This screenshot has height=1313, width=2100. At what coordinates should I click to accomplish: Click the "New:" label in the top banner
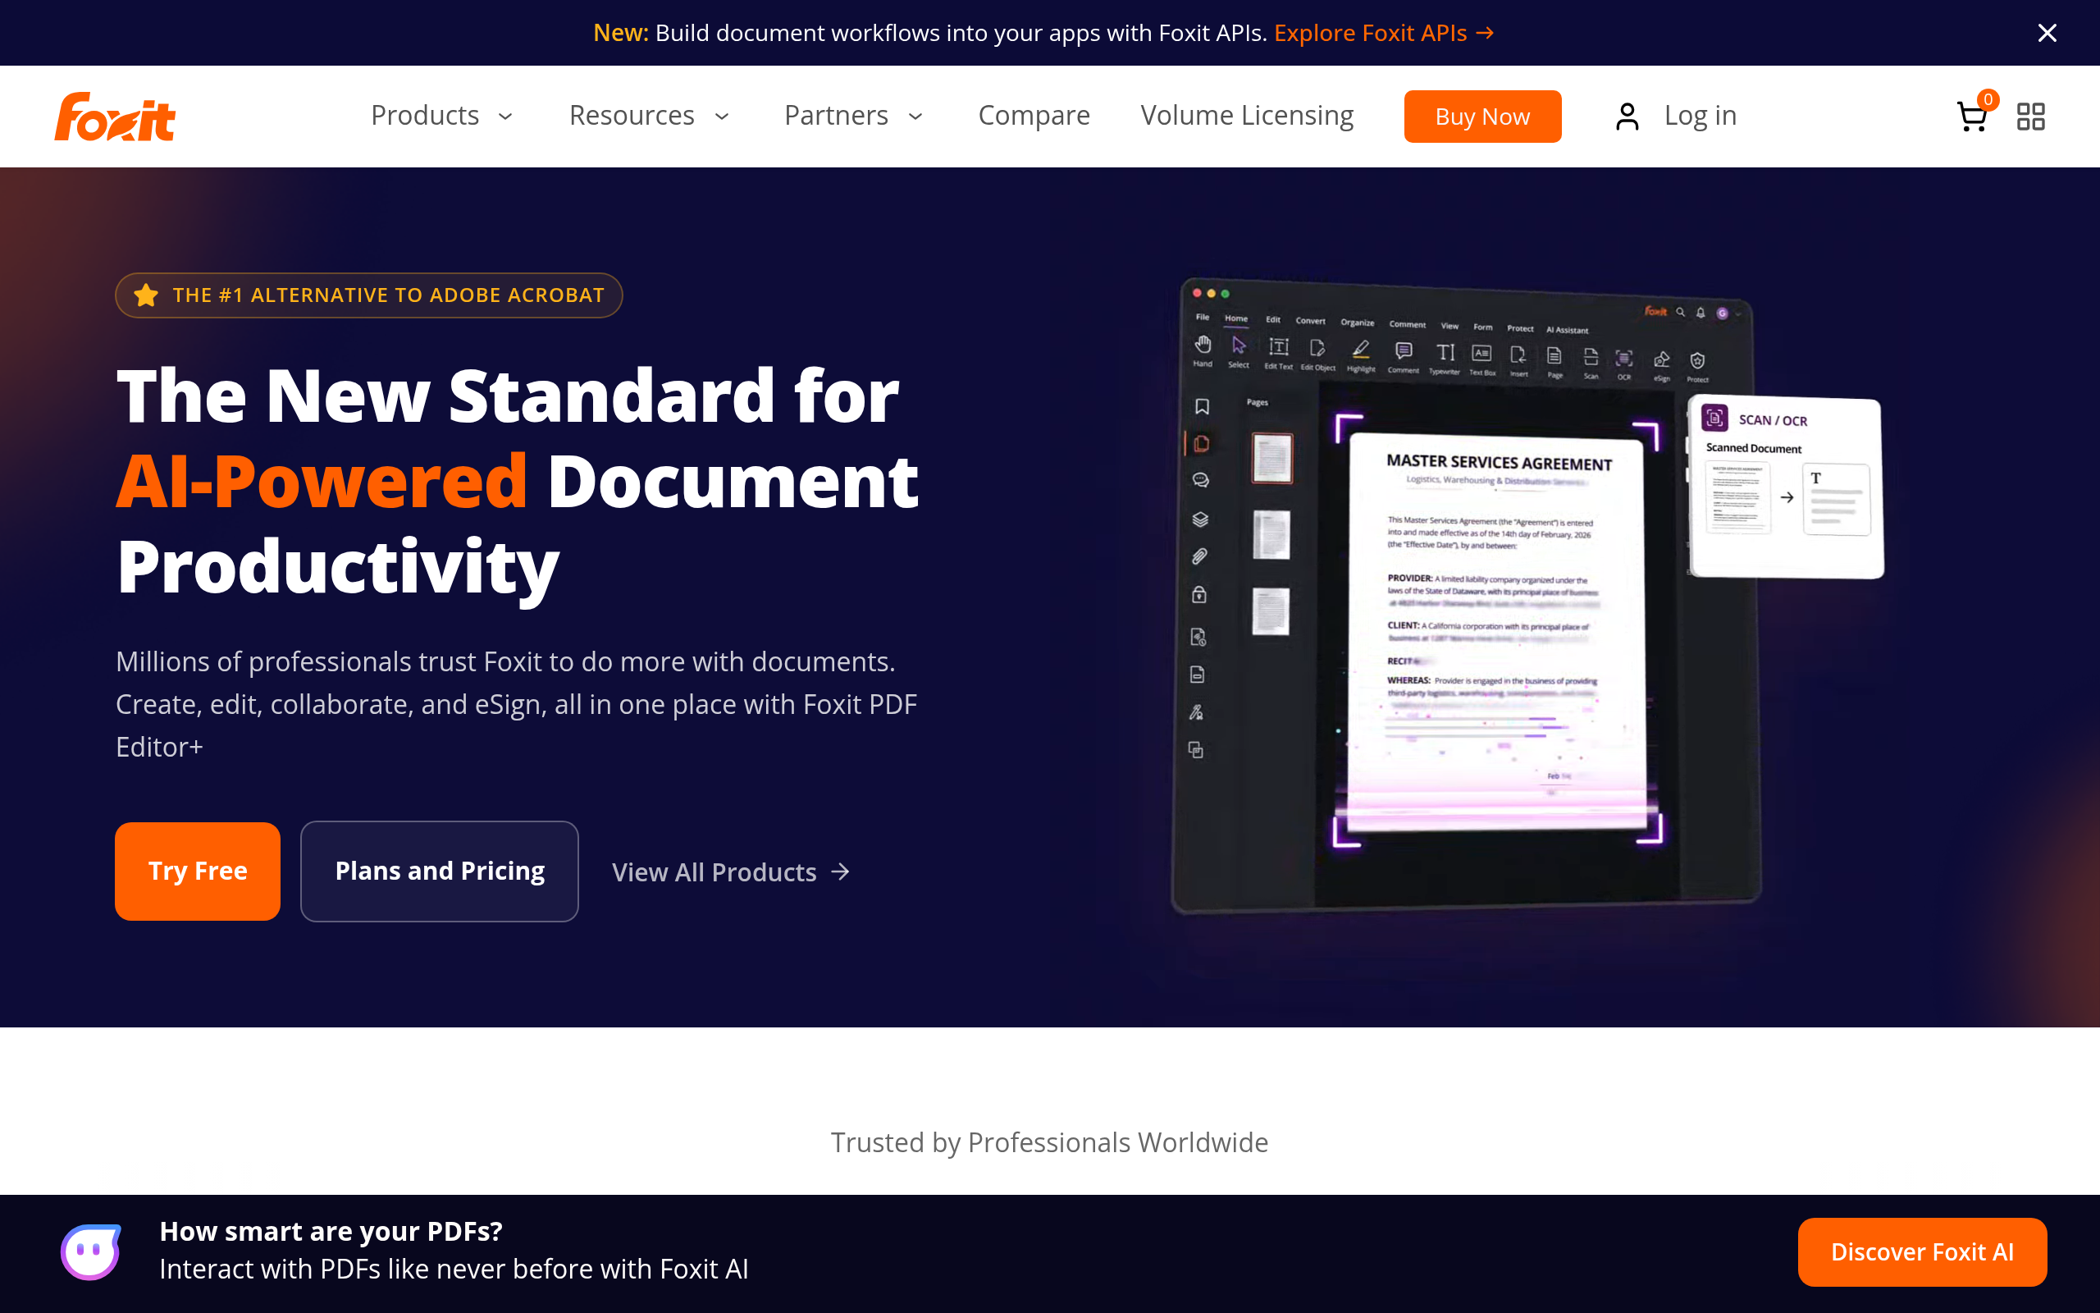620,33
